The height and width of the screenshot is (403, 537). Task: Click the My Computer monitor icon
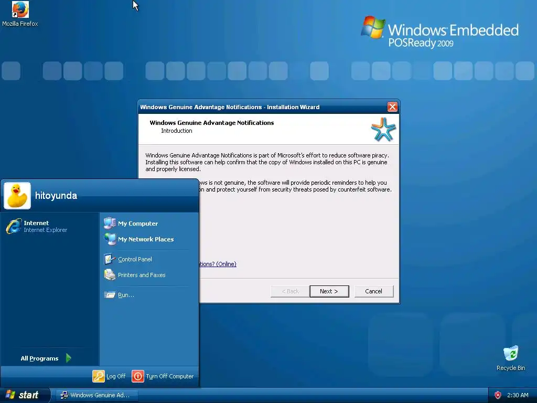(x=110, y=223)
